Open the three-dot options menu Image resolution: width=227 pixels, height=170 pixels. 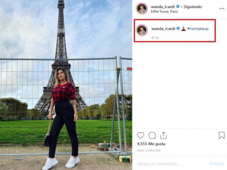coord(222,9)
